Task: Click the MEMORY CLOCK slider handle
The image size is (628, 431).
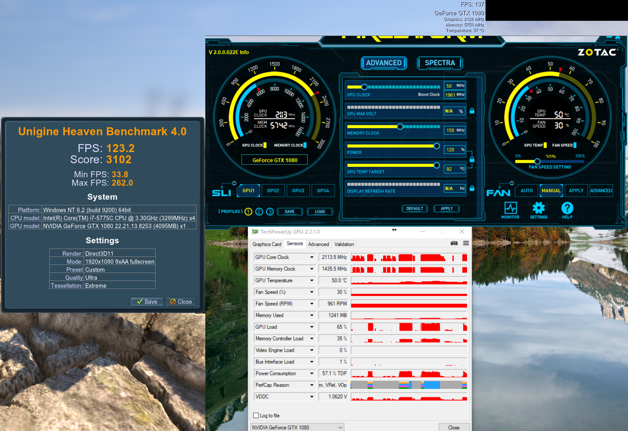Action: point(400,126)
